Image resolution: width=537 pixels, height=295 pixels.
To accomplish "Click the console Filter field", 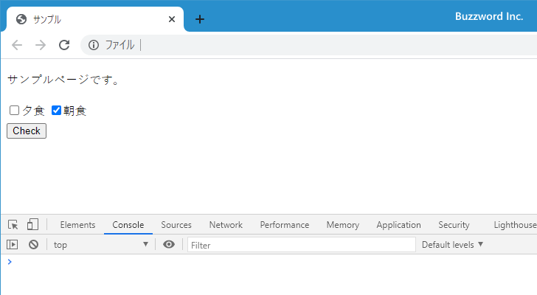I will 302,245.
